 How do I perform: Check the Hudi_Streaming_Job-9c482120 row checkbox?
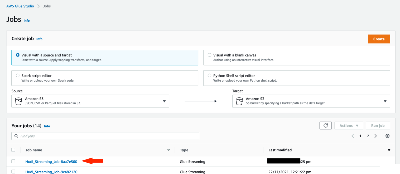pyautogui.click(x=13, y=172)
